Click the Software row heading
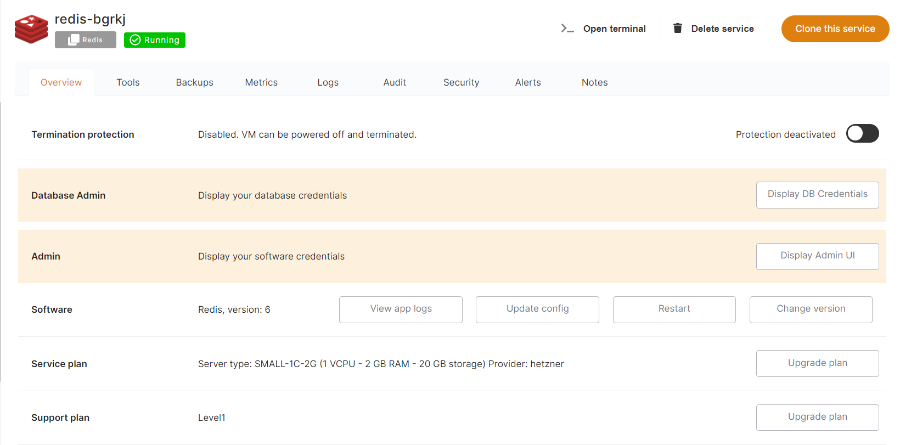 pyautogui.click(x=52, y=309)
